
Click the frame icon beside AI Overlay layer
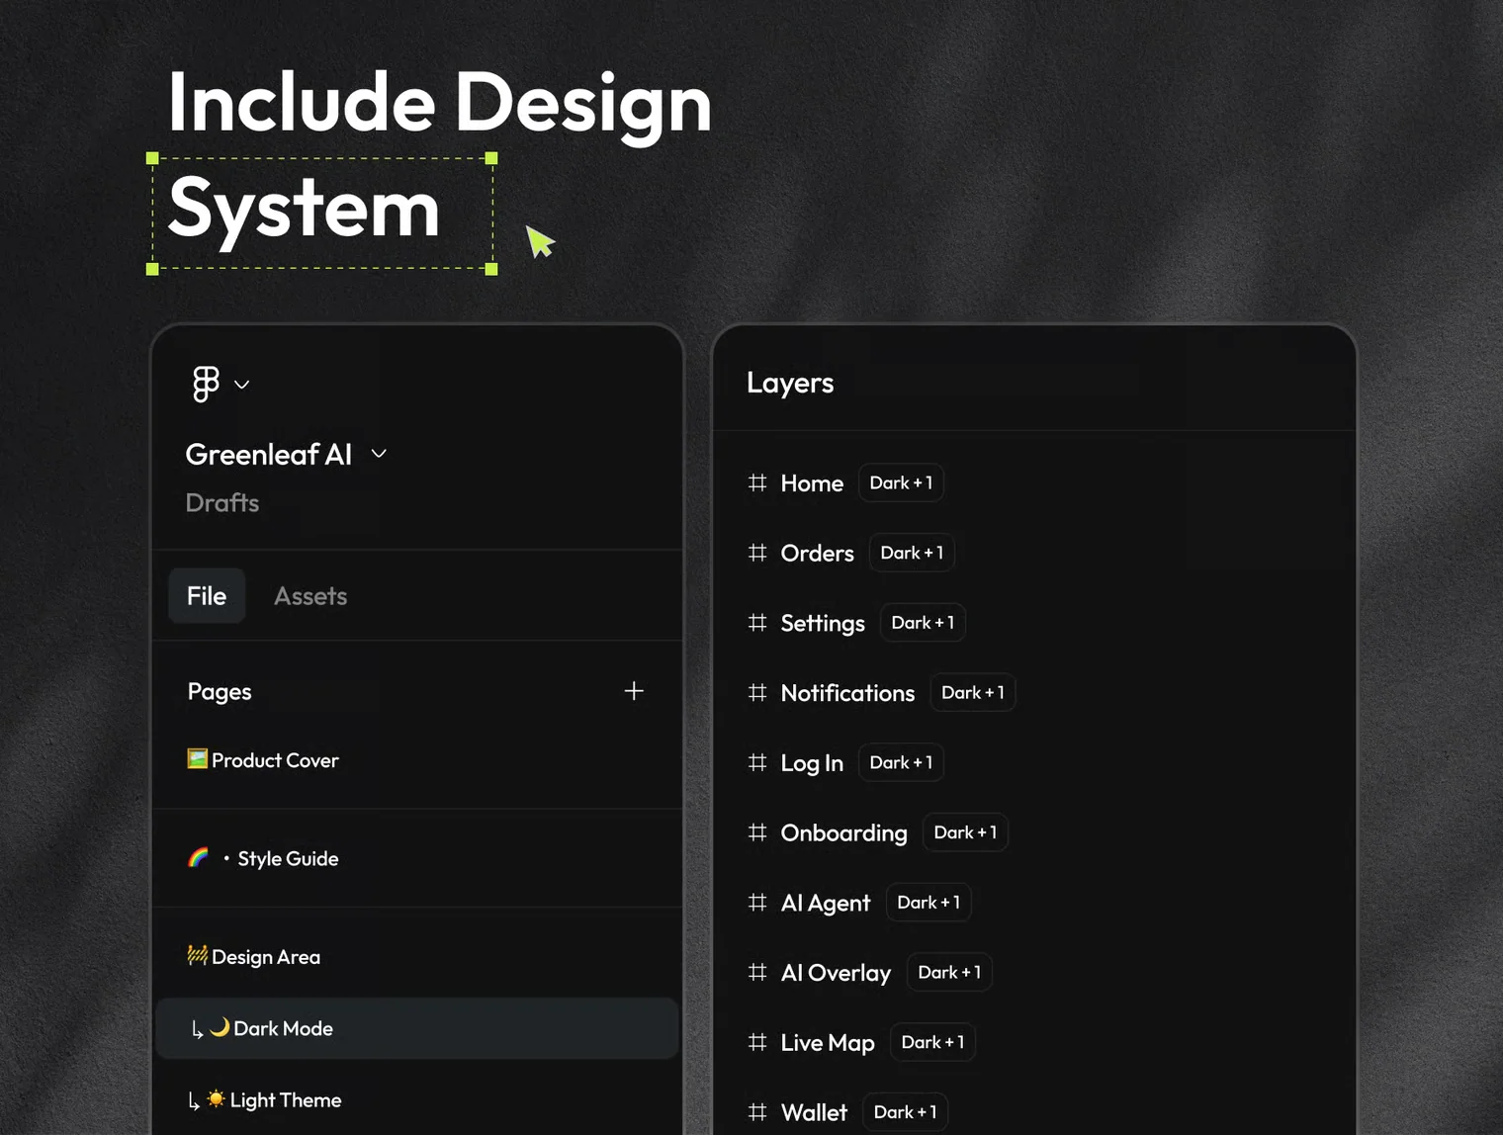[x=757, y=973]
